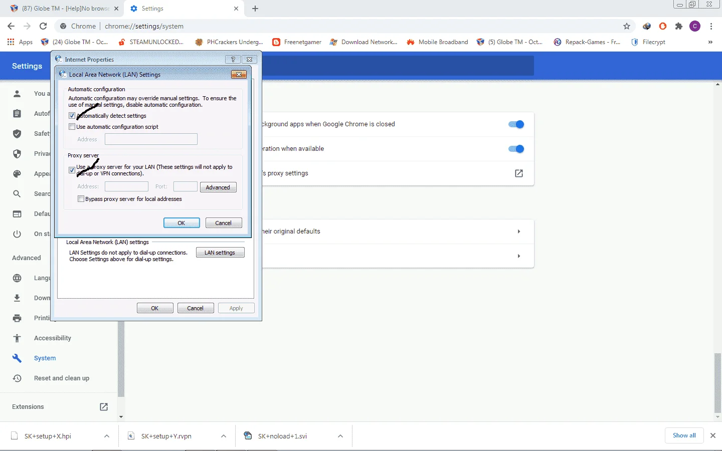Screen dimensions: 722x451
Task: Open proxy settings external link icon
Action: (x=519, y=173)
